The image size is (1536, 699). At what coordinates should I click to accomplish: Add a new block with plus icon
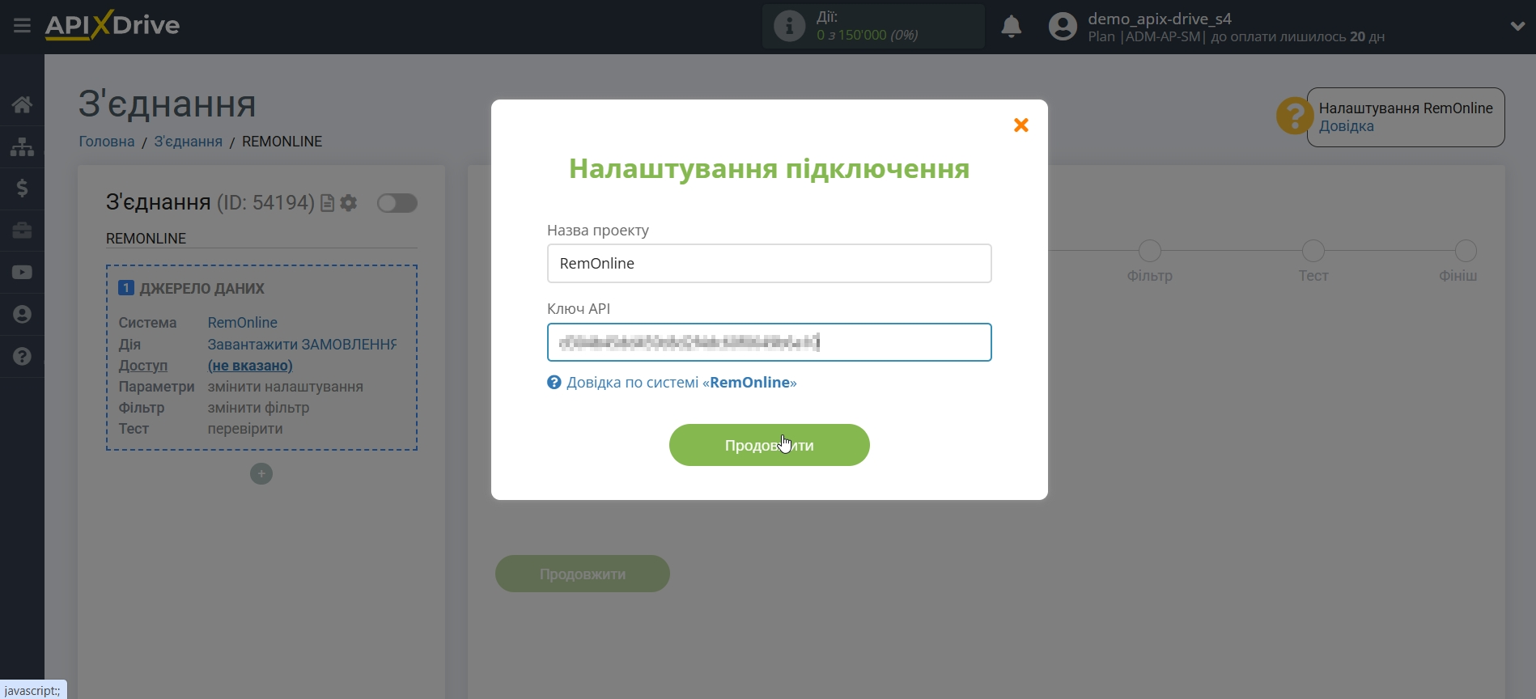(x=261, y=473)
